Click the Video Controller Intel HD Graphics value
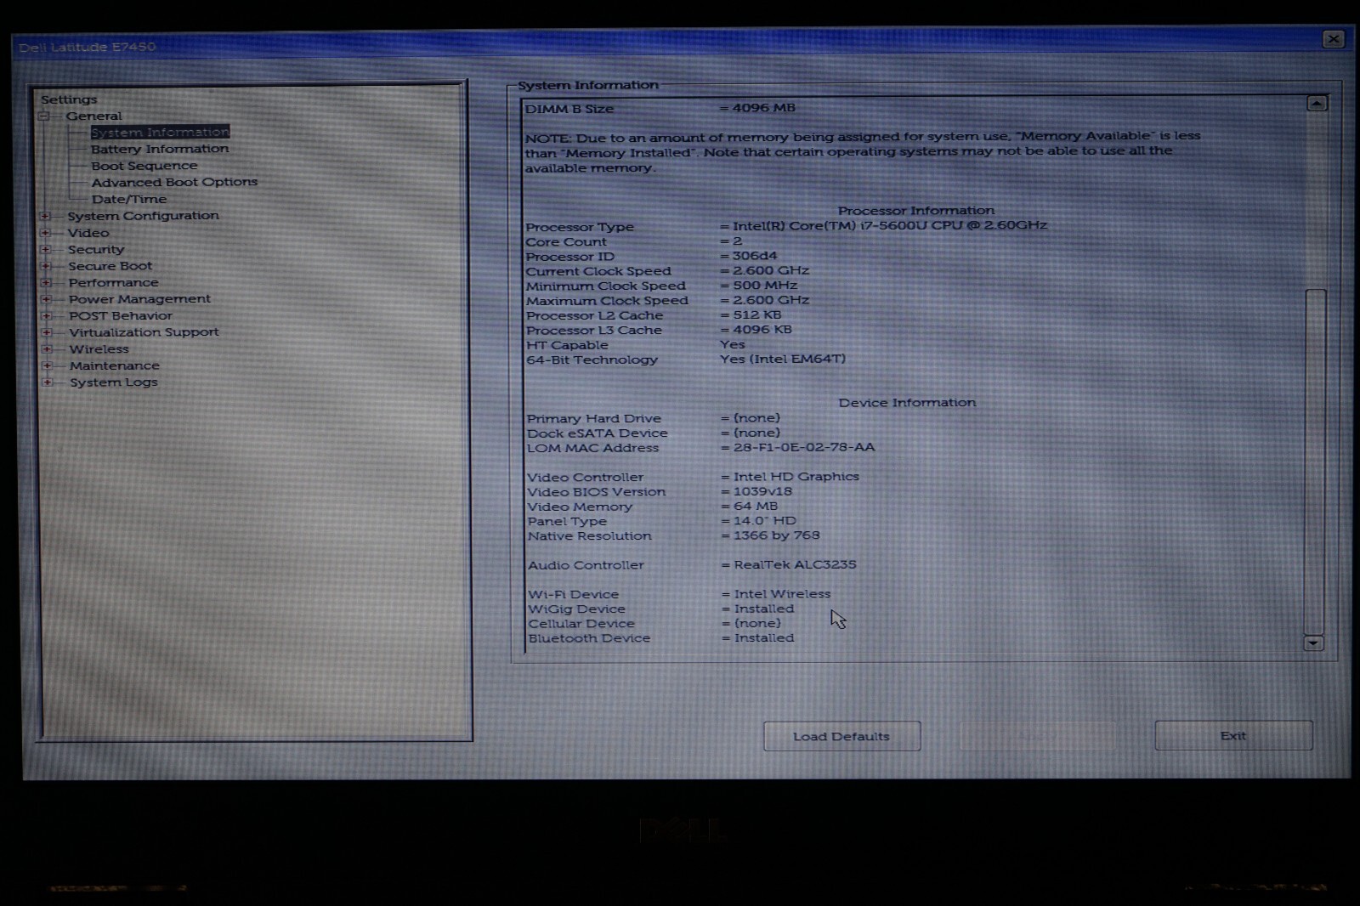The width and height of the screenshot is (1360, 906). pyautogui.click(x=796, y=477)
